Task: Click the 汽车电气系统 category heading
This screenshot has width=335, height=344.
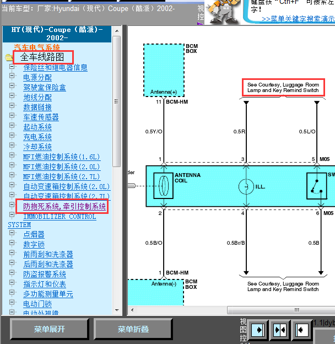Action: point(37,47)
